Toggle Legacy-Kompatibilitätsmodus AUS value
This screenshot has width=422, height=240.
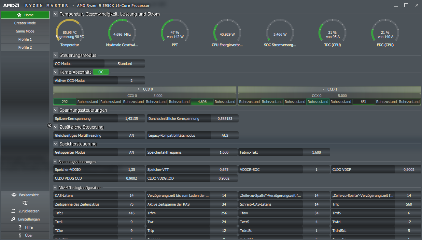click(225, 135)
